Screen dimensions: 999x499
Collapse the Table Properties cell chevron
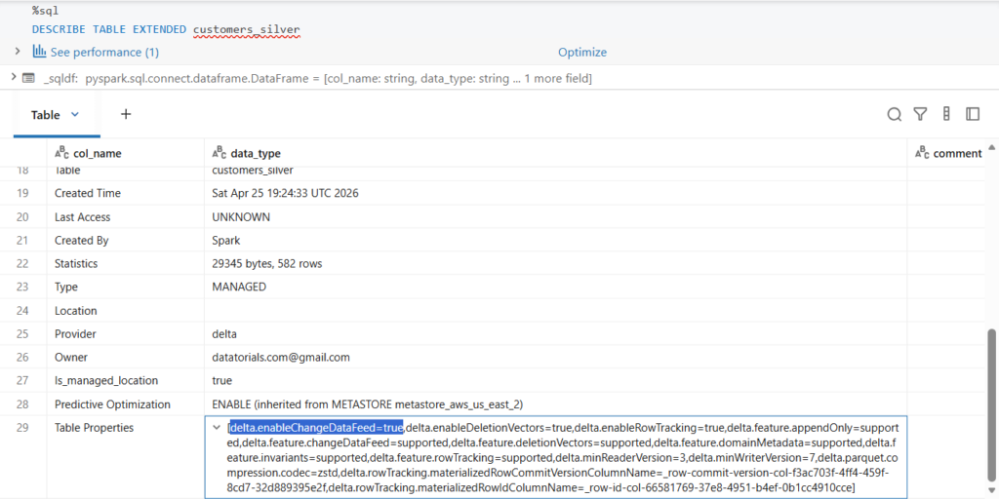217,428
